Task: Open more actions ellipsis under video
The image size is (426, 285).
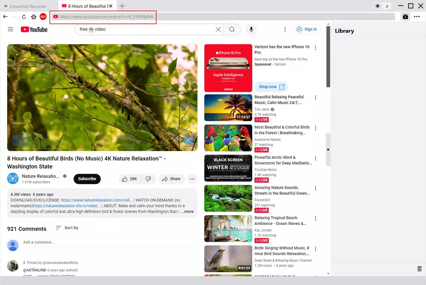Action: [x=192, y=179]
